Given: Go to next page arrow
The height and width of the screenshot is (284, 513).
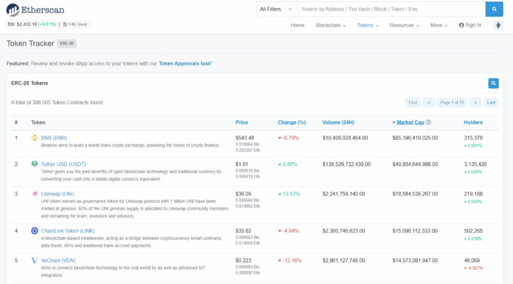Looking at the screenshot, I should [x=475, y=102].
